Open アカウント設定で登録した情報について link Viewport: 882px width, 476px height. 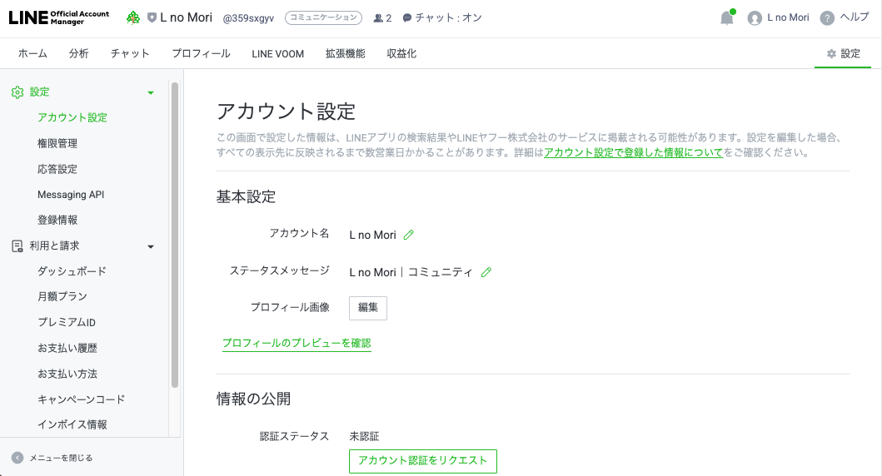point(633,153)
